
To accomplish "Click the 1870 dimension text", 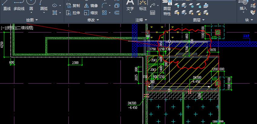I will click(213, 50).
